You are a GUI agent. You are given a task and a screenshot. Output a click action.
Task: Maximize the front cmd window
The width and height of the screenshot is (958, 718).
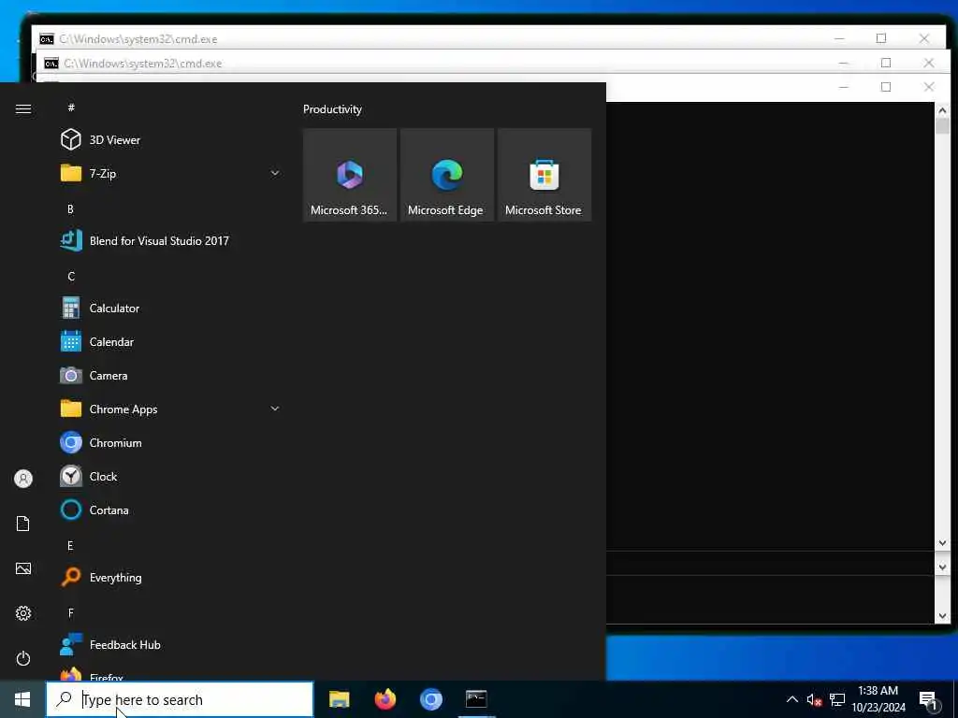tap(885, 87)
